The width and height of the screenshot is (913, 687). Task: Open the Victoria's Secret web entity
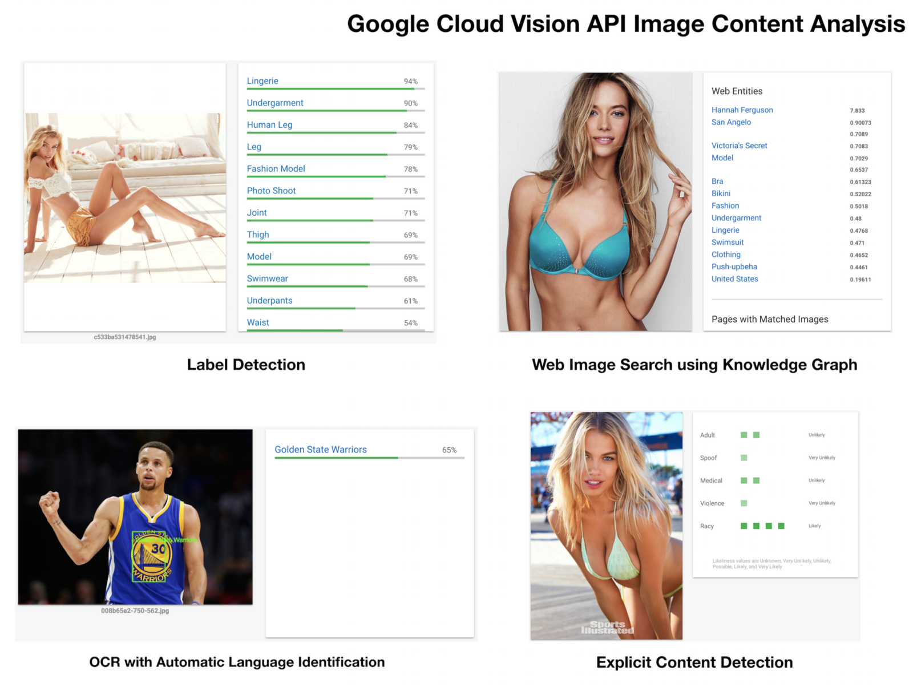(x=739, y=146)
